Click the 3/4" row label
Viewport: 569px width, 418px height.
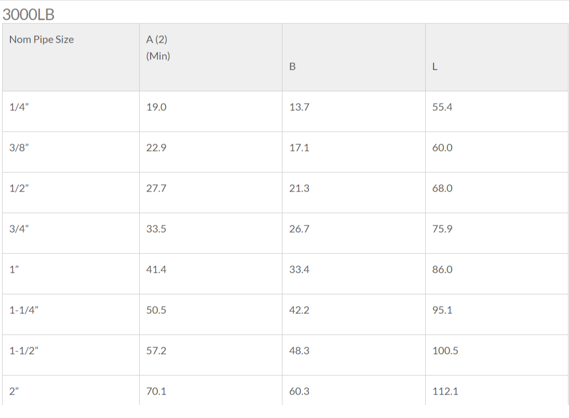coord(19,229)
